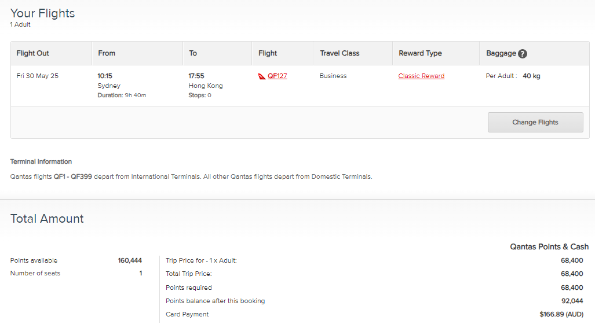Click the Points required label

point(189,288)
